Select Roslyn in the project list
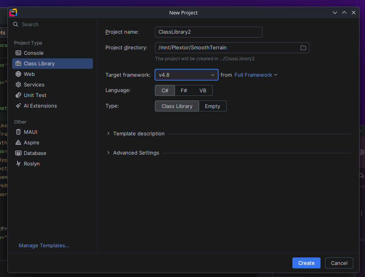Viewport: 365px width, 277px height. pyautogui.click(x=32, y=164)
